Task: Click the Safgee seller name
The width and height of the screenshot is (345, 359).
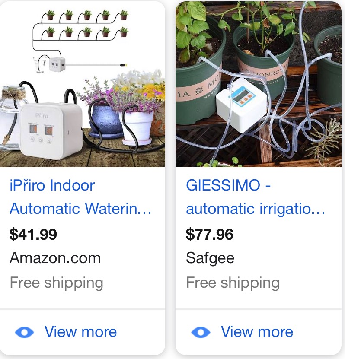Action: [210, 258]
